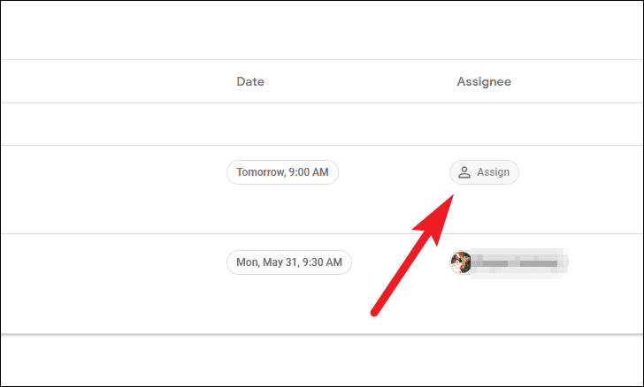Click the Assignee column header
The height and width of the screenshot is (387, 644).
pos(484,81)
